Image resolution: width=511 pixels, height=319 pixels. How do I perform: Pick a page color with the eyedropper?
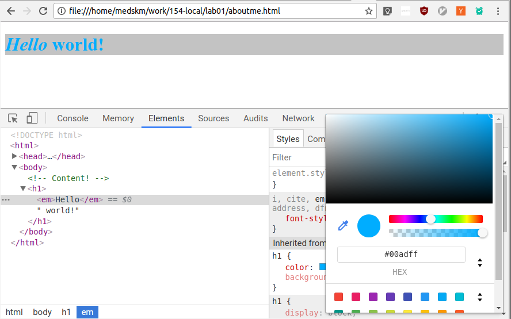pyautogui.click(x=343, y=226)
